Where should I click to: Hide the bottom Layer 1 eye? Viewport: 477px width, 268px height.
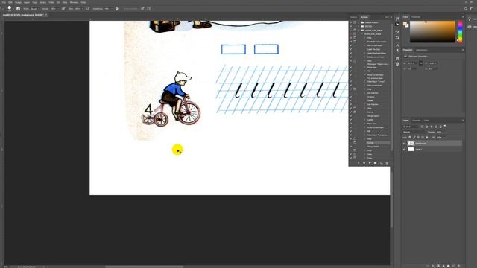404,149
